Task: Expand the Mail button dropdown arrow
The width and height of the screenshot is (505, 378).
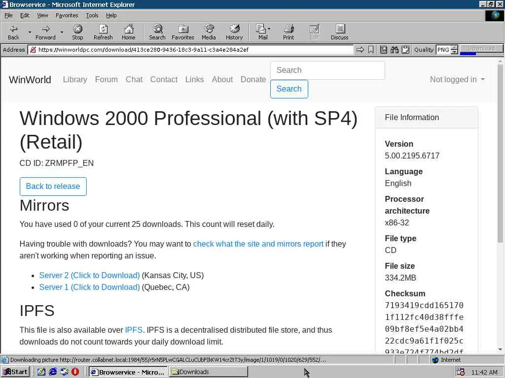Action: pos(269,29)
